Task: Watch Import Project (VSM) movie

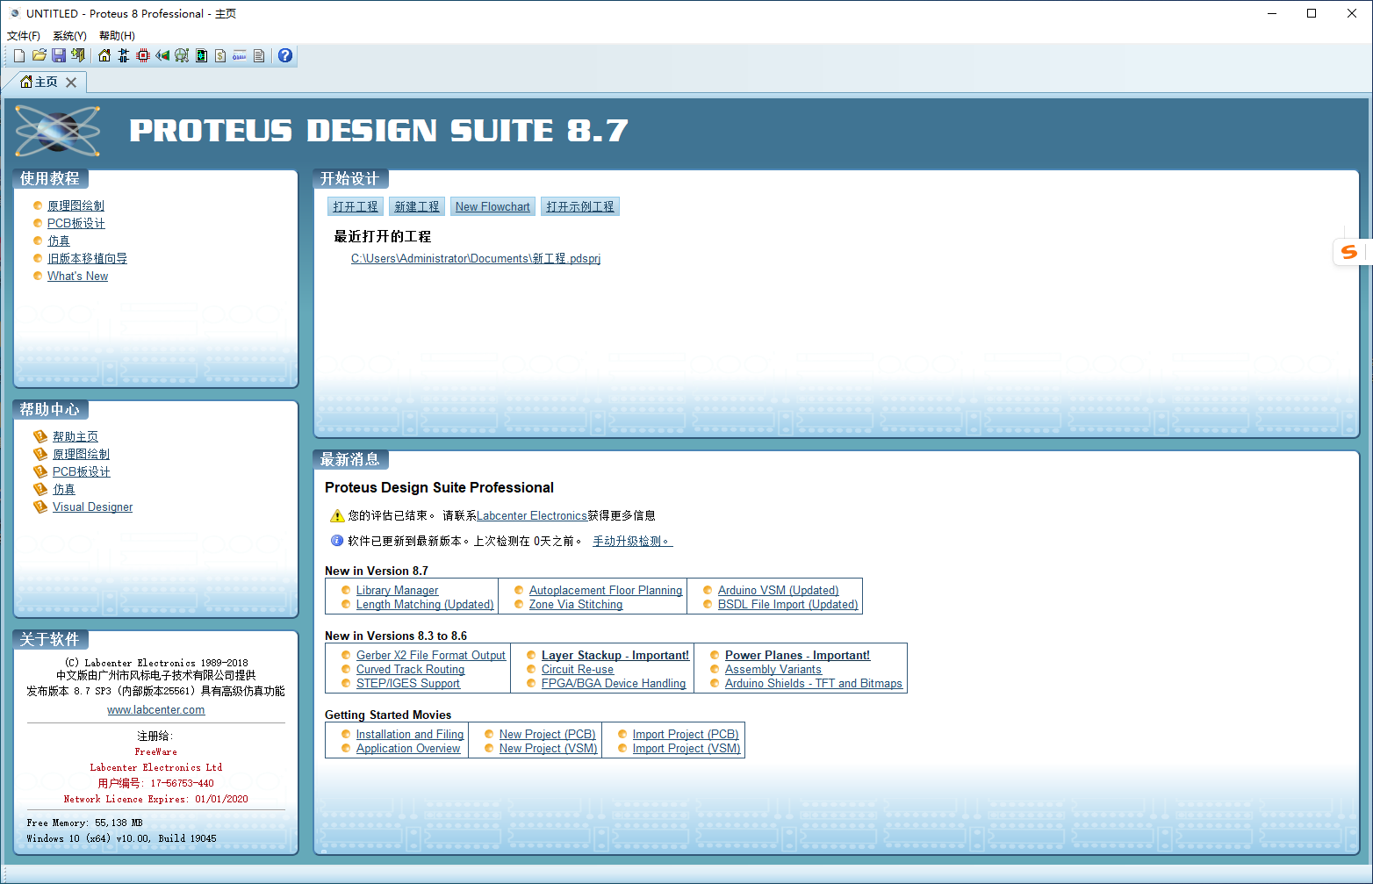Action: coord(686,749)
